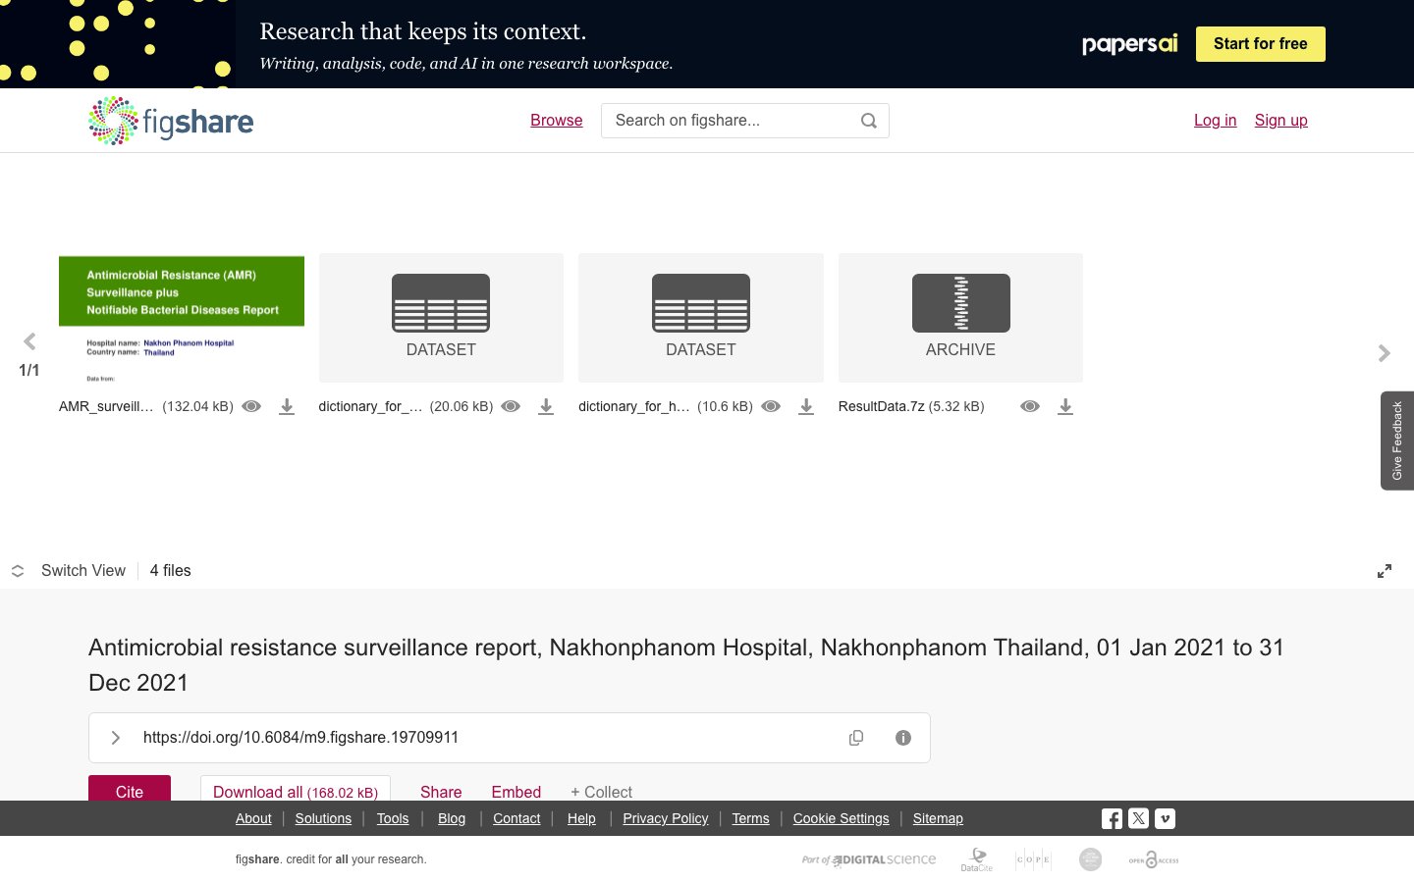The height and width of the screenshot is (883, 1414).
Task: Open DOI info icon
Action: (x=903, y=738)
